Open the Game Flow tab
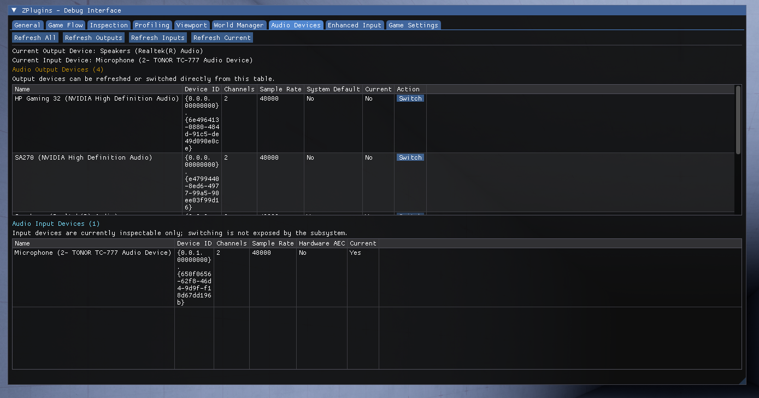The image size is (759, 398). [66, 25]
